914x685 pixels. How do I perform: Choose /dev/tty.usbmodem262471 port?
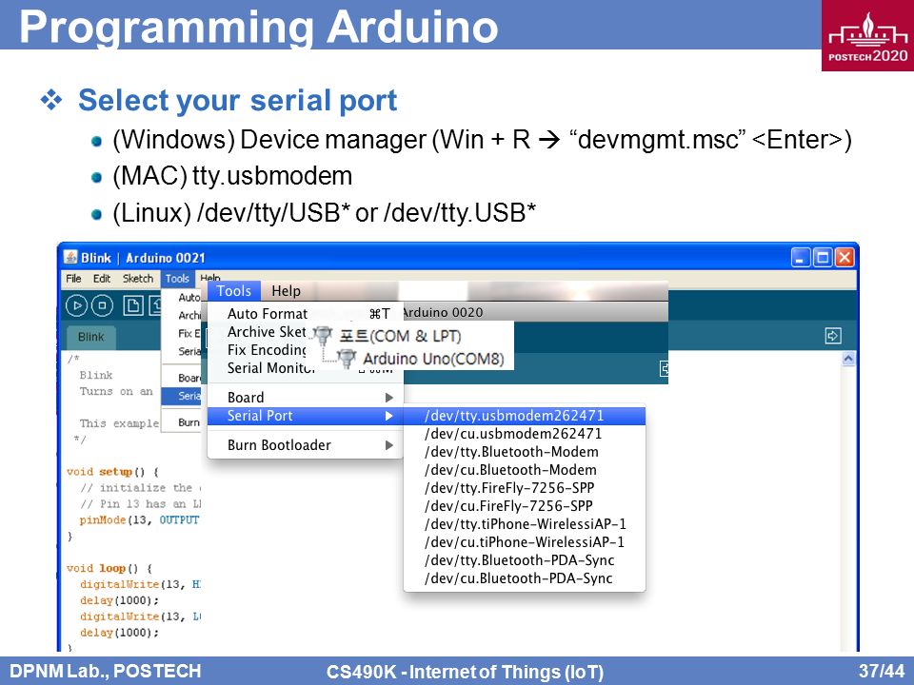tap(525, 416)
